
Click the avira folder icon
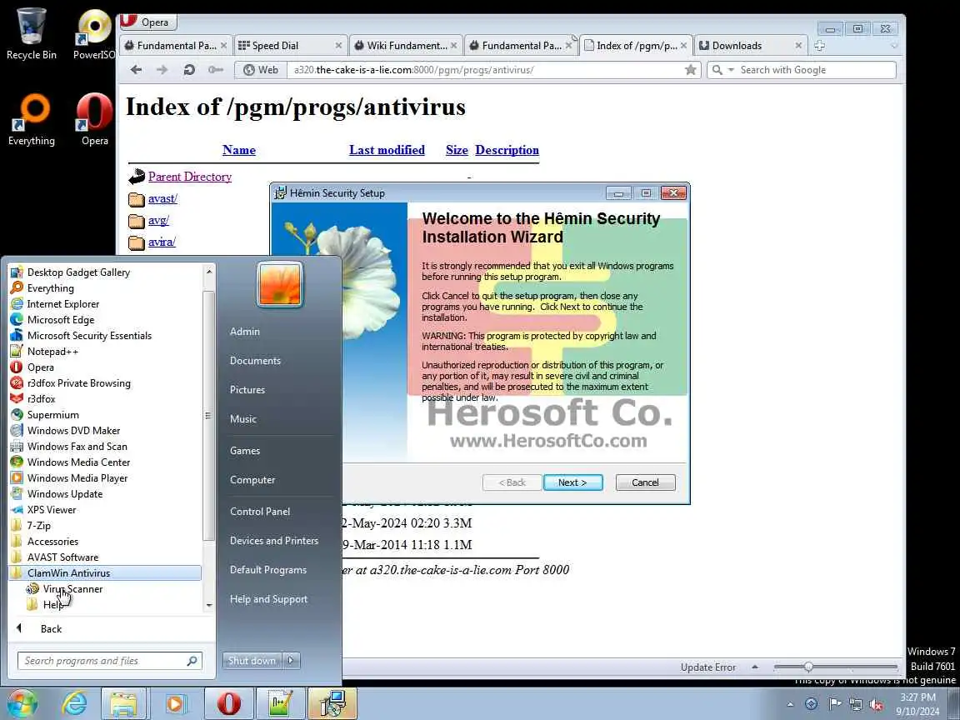(137, 242)
